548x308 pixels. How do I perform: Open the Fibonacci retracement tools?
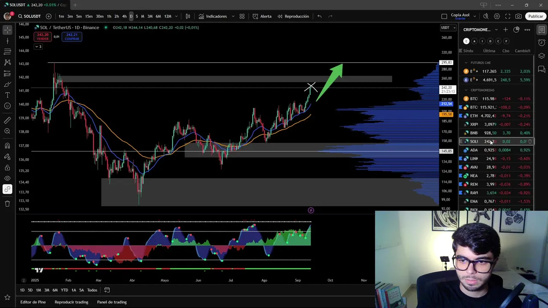[7, 52]
